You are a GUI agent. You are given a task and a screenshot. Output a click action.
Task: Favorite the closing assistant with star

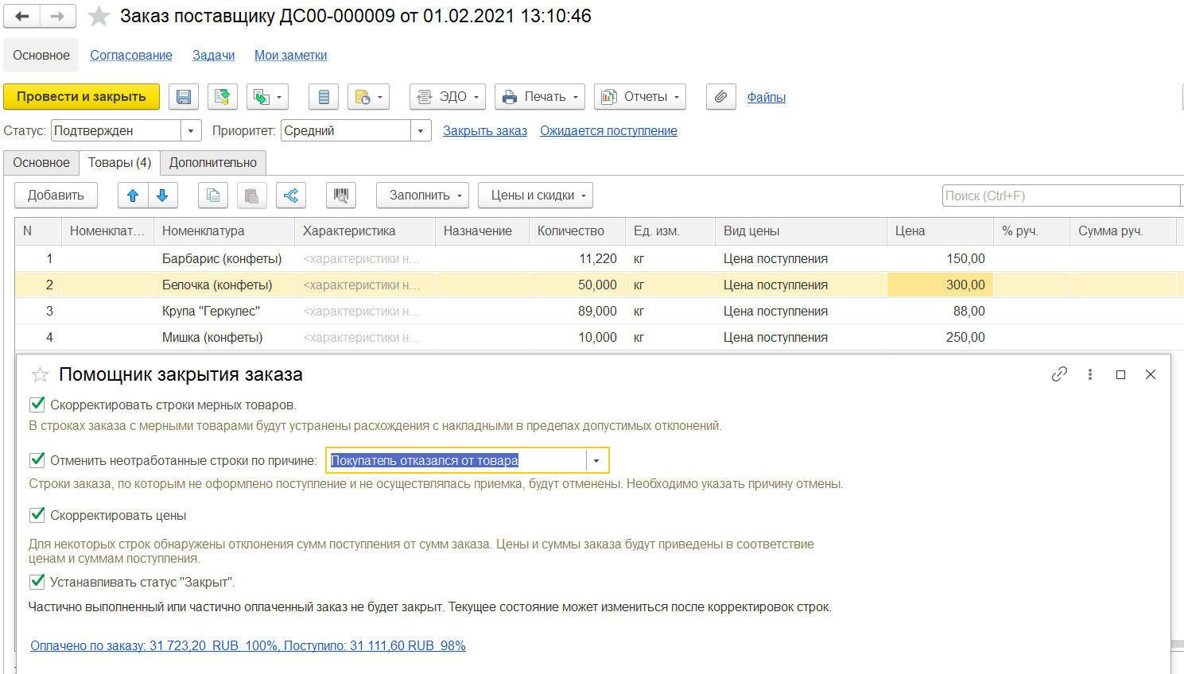click(x=40, y=374)
